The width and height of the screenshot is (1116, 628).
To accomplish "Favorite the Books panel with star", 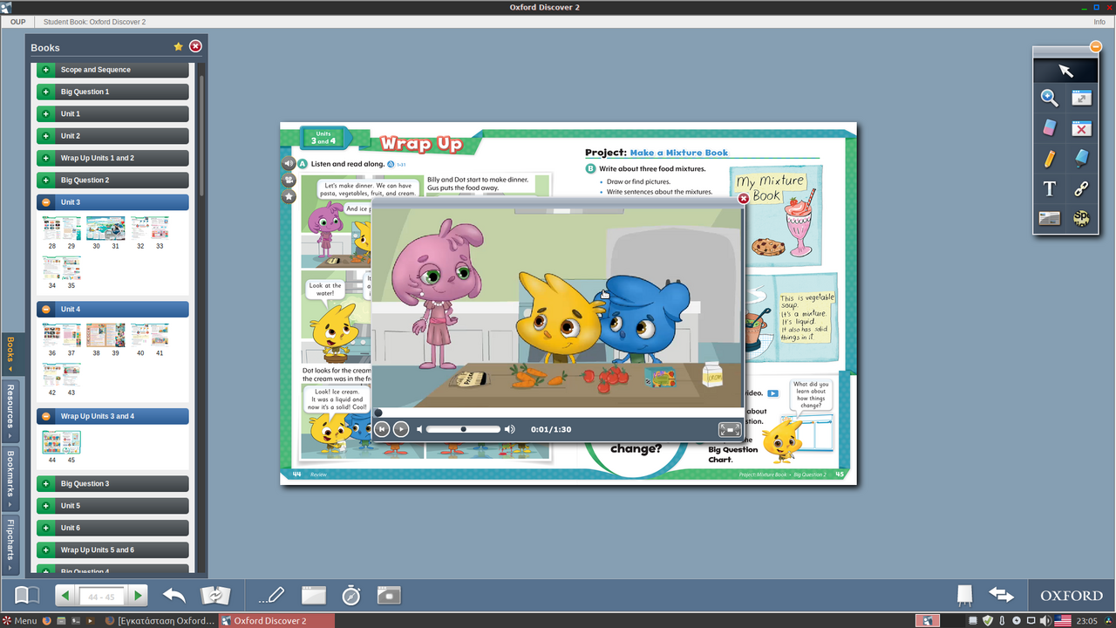I will [179, 46].
